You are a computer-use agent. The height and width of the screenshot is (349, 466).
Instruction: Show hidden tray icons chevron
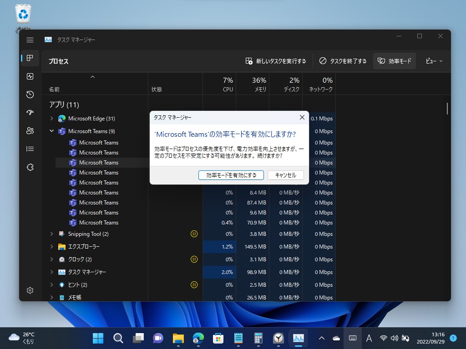tap(322, 338)
